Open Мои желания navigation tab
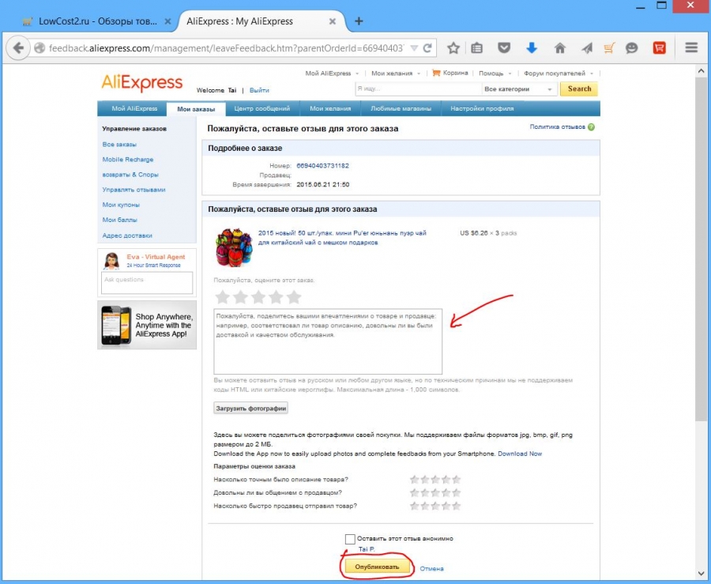711x584 pixels. pyautogui.click(x=330, y=108)
